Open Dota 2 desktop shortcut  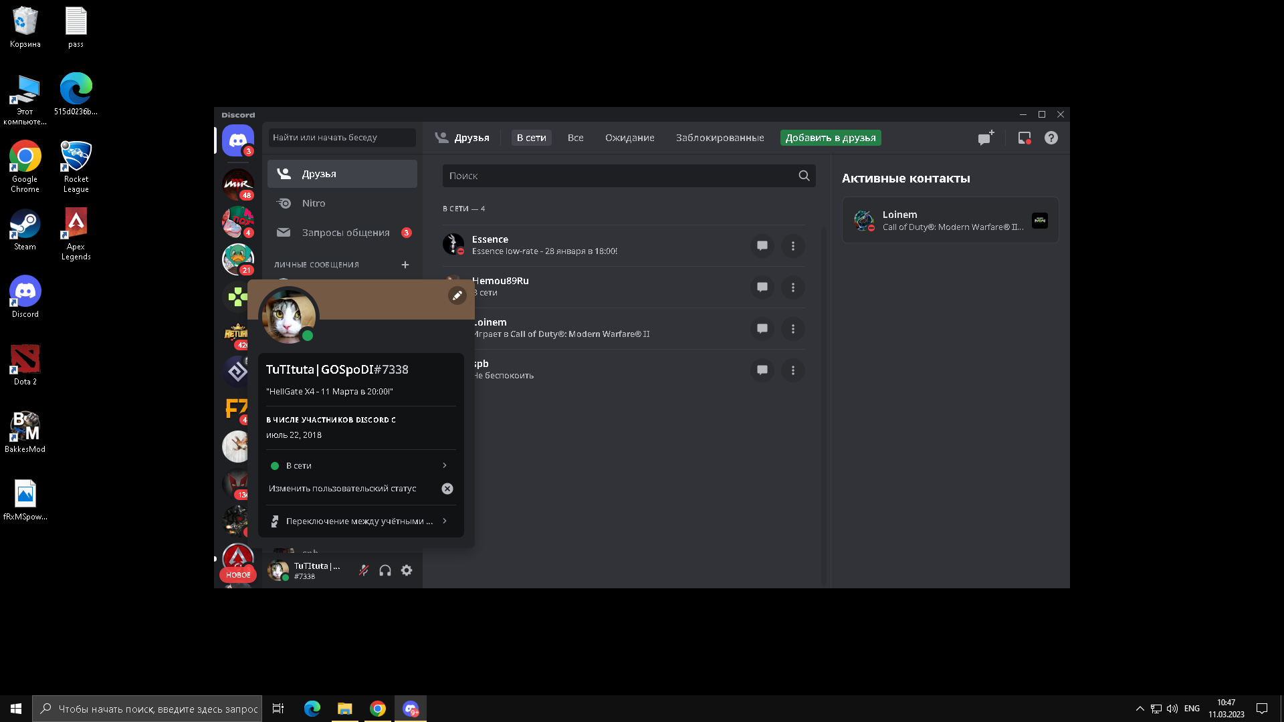(x=25, y=364)
